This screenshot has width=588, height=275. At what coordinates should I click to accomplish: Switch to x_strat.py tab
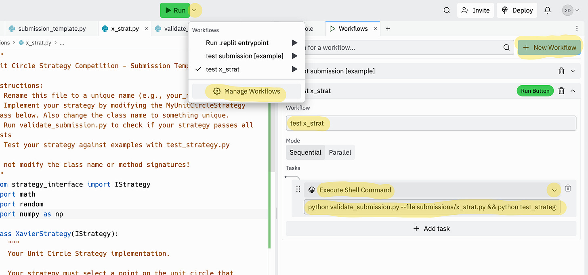pyautogui.click(x=124, y=29)
